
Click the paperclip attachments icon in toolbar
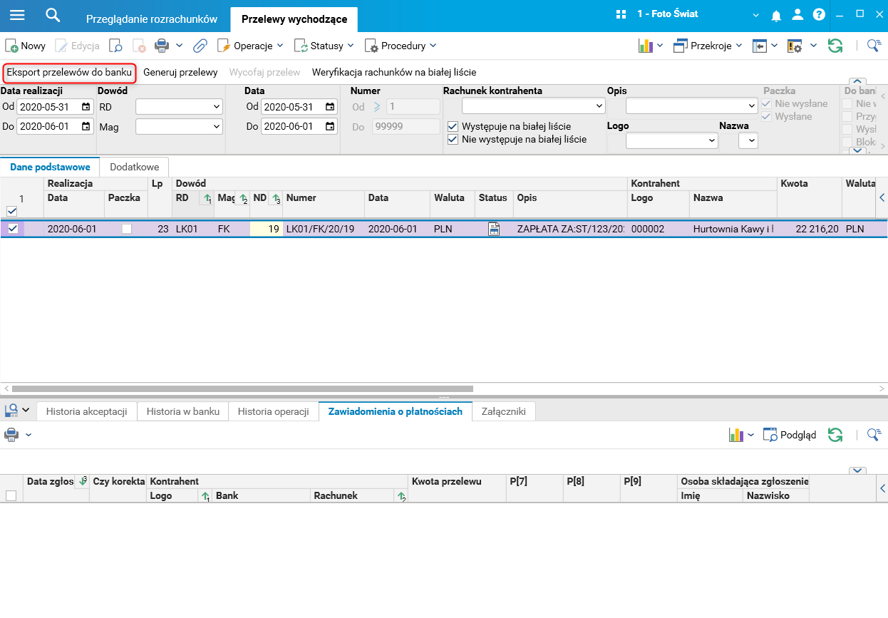click(x=200, y=46)
